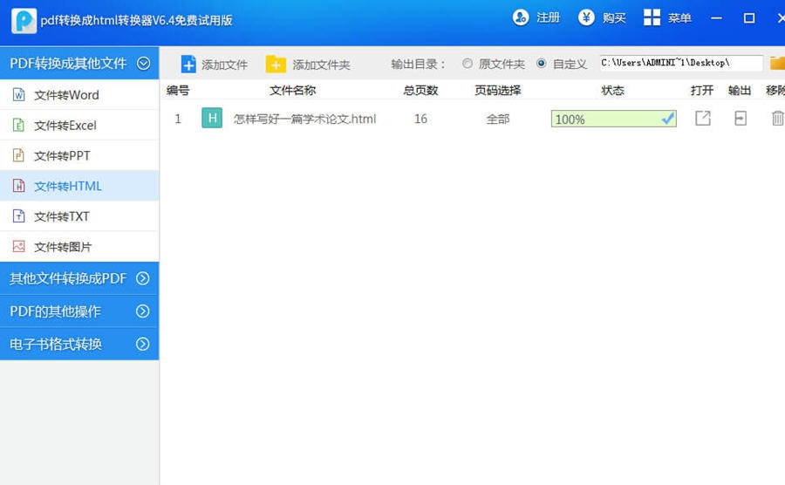This screenshot has height=485, width=785.
Task: Click the 添加文件夹 label button
Action: [x=321, y=65]
